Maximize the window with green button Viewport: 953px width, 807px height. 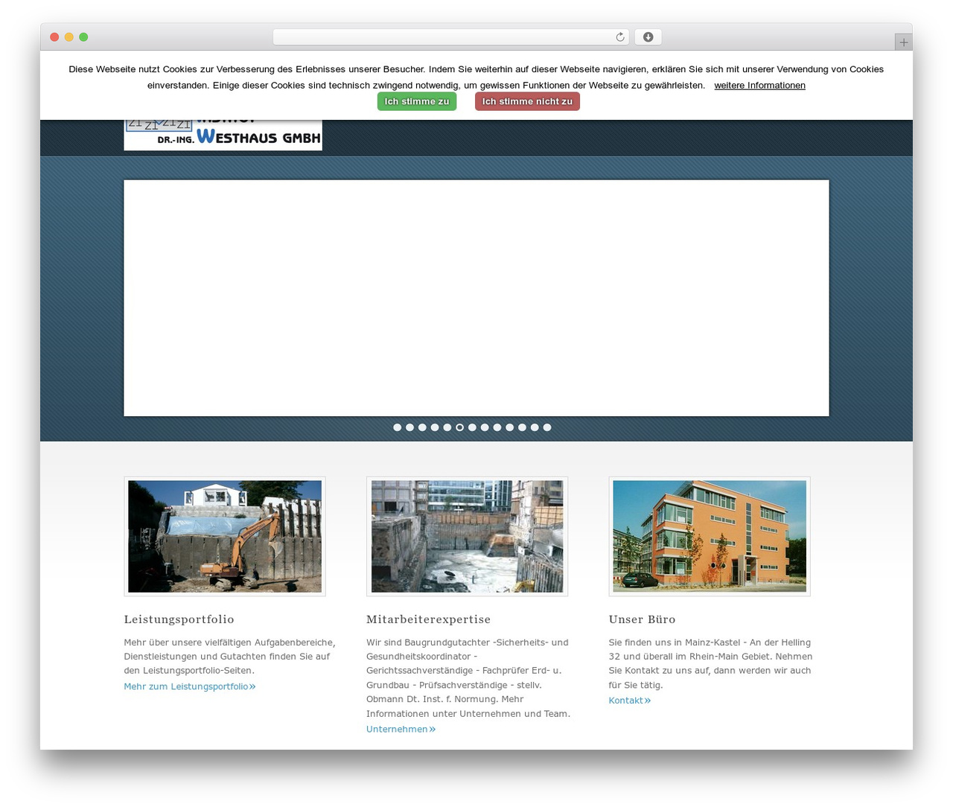click(x=83, y=37)
